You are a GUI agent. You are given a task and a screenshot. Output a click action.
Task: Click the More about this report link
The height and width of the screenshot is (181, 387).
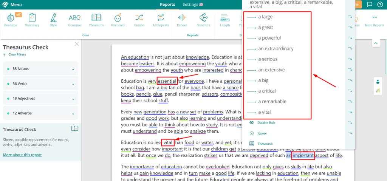pyautogui.click(x=23, y=155)
